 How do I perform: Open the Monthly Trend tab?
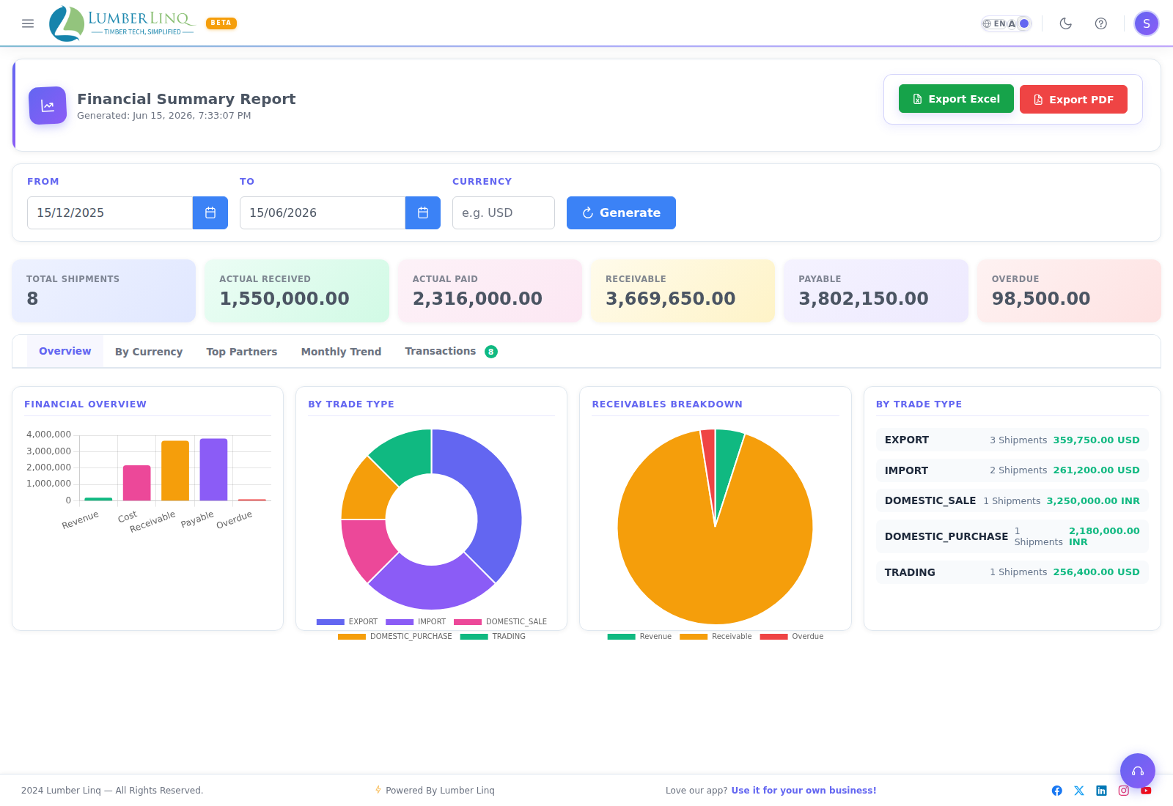[x=341, y=352]
